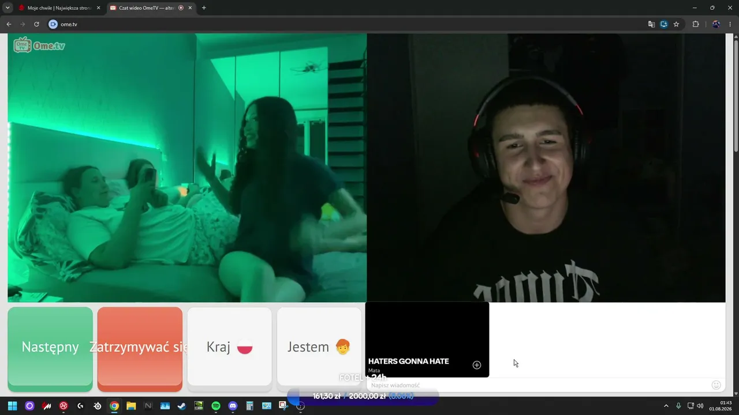This screenshot has width=739, height=415.
Task: Click the donation goal progress bar
Action: click(x=363, y=396)
